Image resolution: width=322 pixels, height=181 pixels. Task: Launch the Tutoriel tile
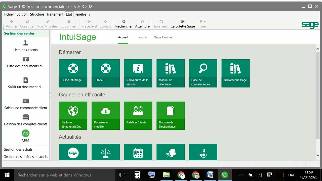106,73
